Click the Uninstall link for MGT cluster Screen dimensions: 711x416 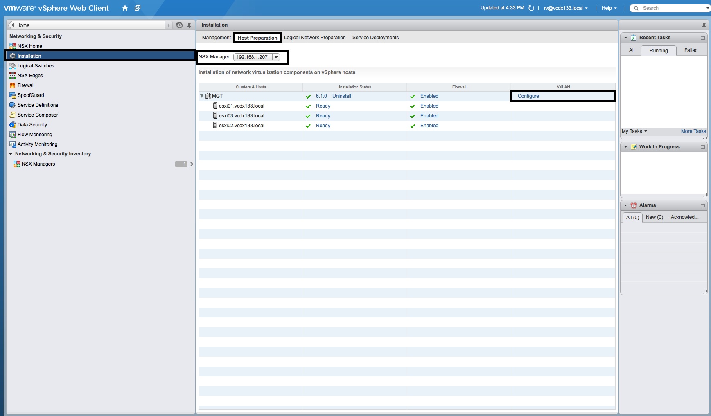(341, 96)
